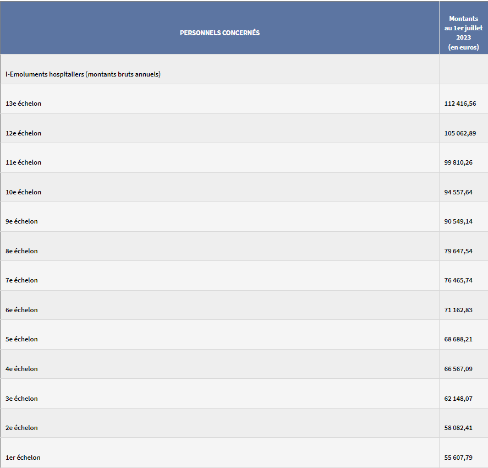
Task: Select the amount 66 567,09
Action: (458, 369)
